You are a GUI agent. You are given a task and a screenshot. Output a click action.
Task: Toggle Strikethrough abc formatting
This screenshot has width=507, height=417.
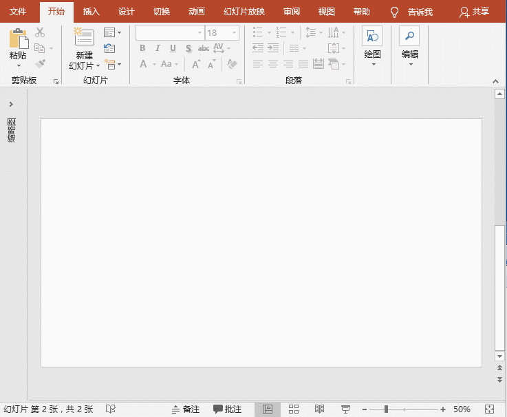[x=204, y=49]
